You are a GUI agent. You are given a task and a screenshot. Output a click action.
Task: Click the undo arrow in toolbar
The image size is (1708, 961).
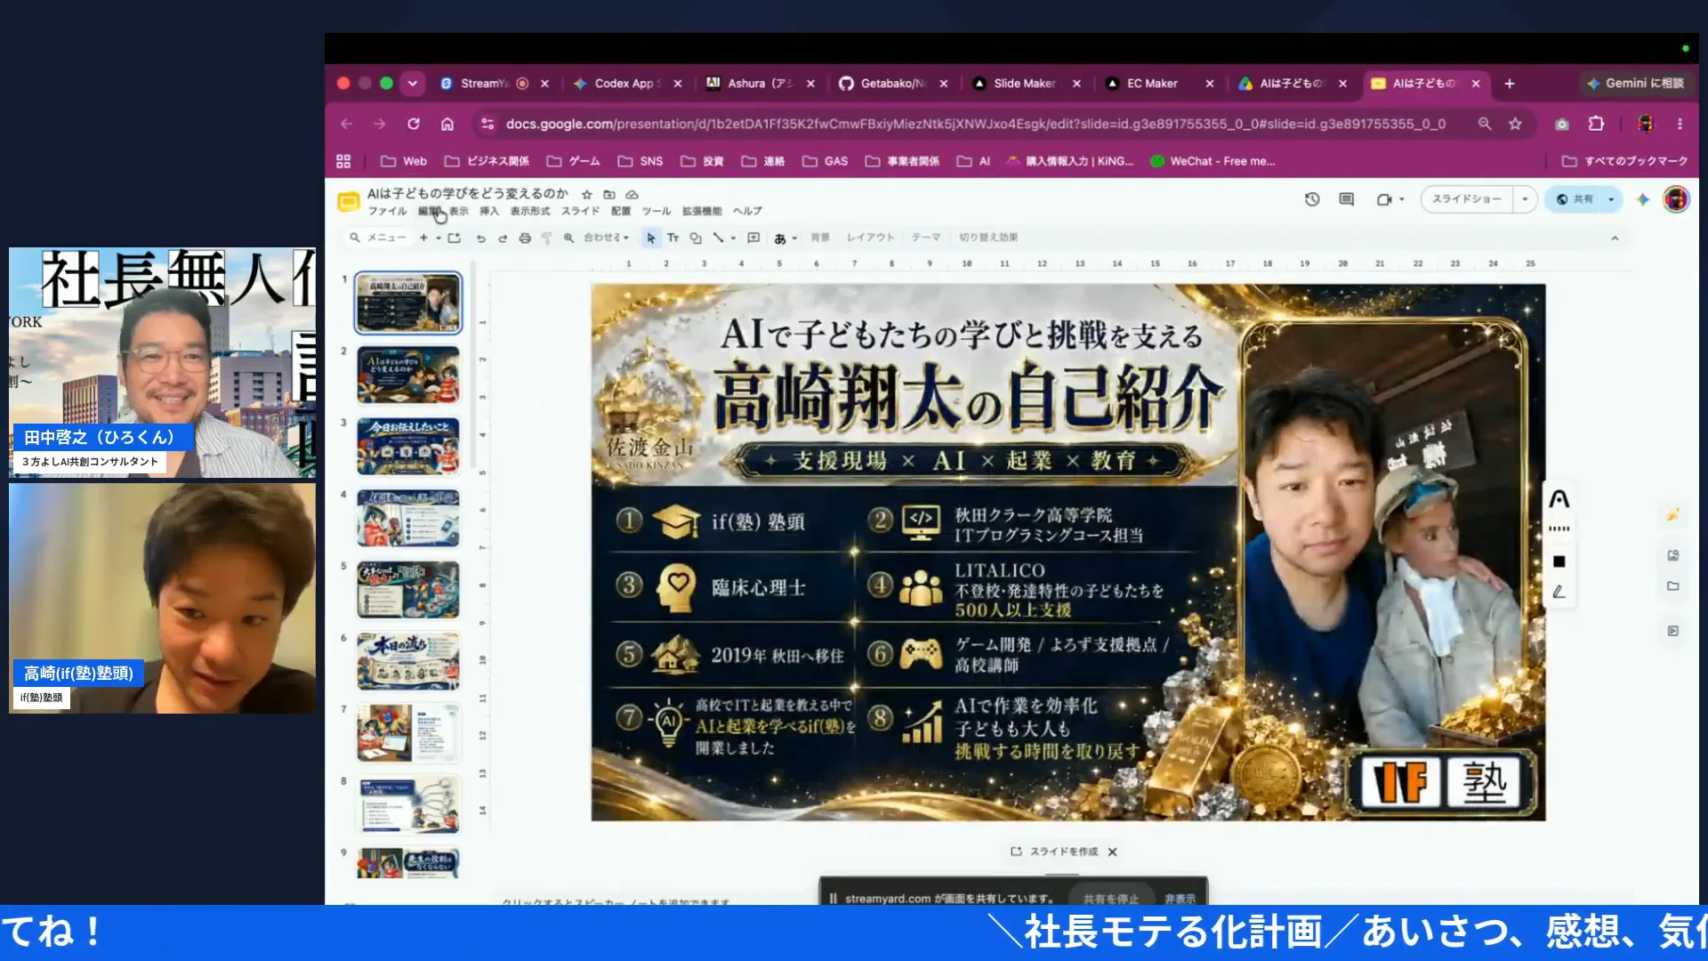pos(480,238)
